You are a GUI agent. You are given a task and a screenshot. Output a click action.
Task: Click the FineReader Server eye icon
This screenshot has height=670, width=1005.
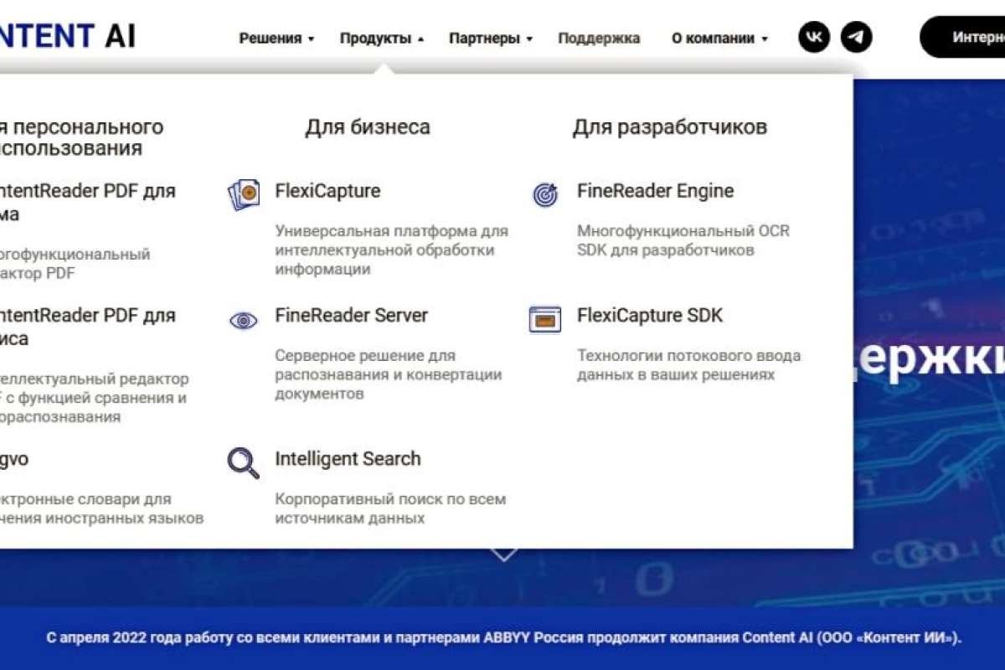[x=244, y=320]
